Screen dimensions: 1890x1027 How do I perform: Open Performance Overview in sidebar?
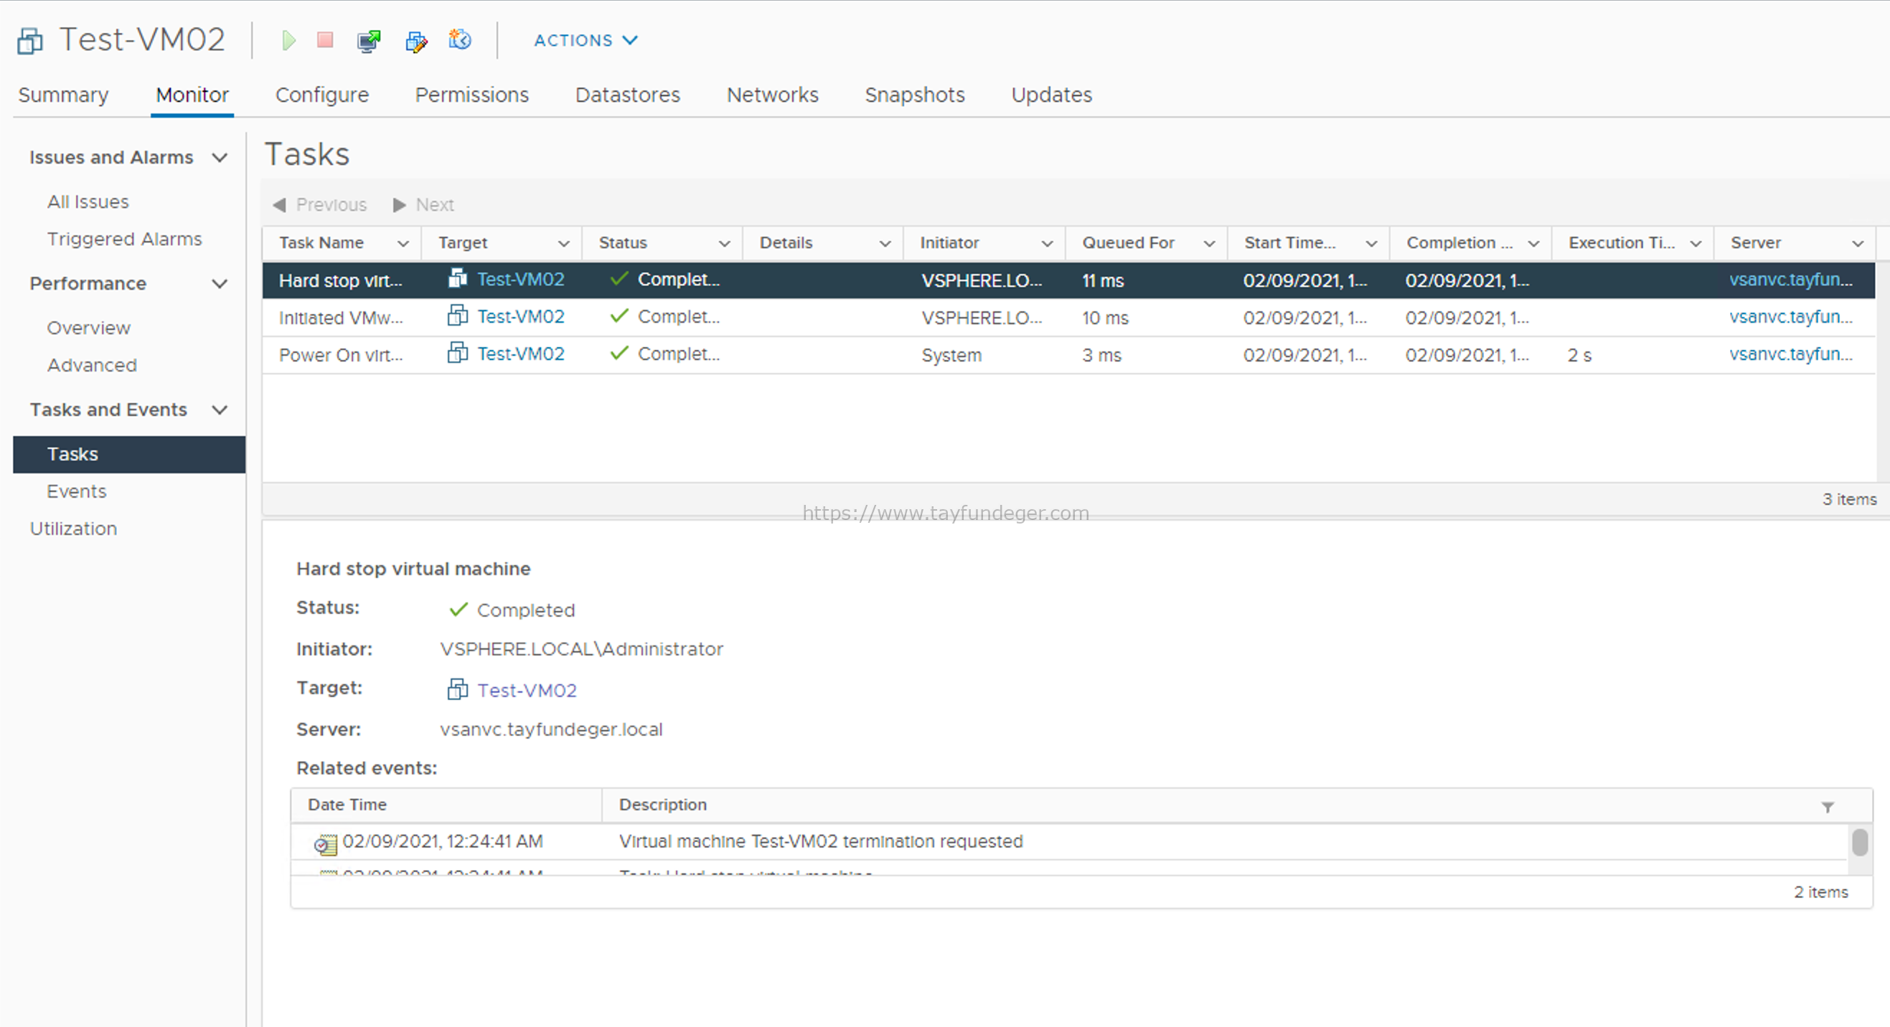(x=89, y=328)
